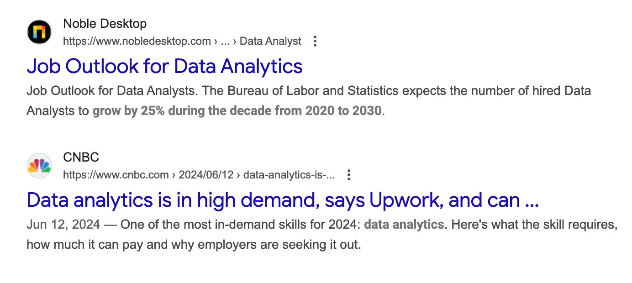Click the "Noble Desktop" site name

105,24
